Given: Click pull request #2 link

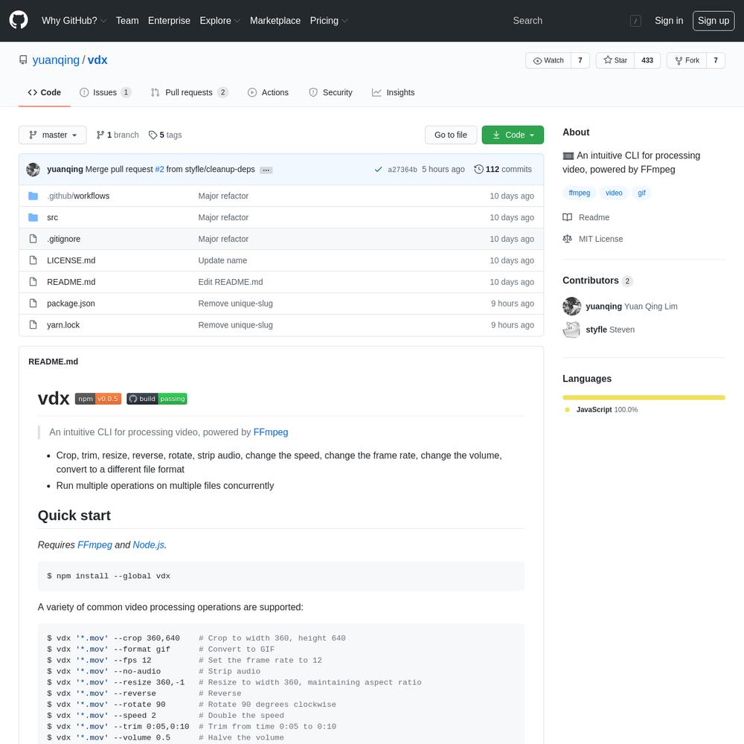Looking at the screenshot, I should (159, 170).
